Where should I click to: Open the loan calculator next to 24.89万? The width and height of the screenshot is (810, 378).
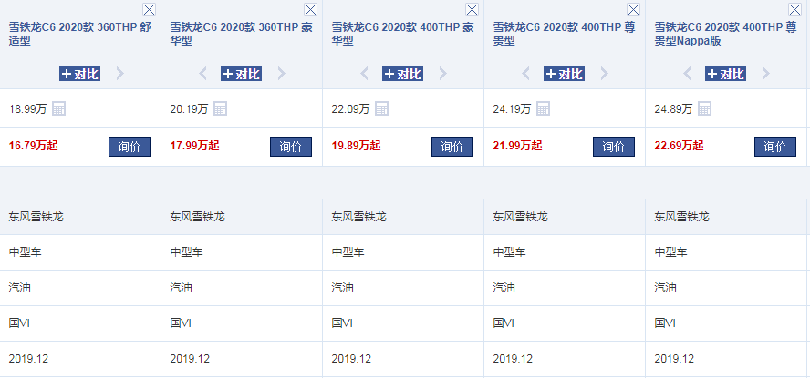click(704, 108)
